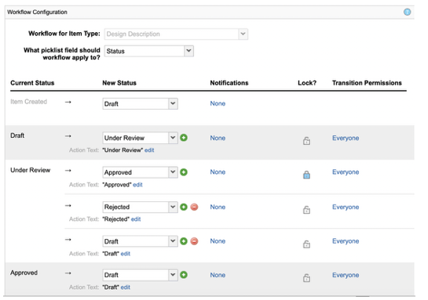Viewport: 428px width, 300px height.
Task: Open Everyone permissions for Approved transition
Action: coord(346,172)
